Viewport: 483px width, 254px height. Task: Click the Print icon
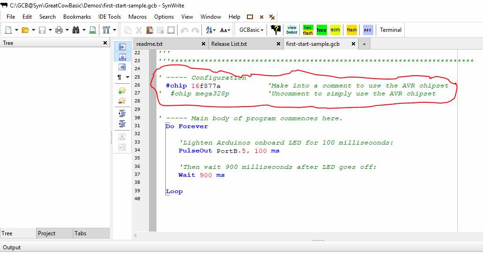(59, 30)
